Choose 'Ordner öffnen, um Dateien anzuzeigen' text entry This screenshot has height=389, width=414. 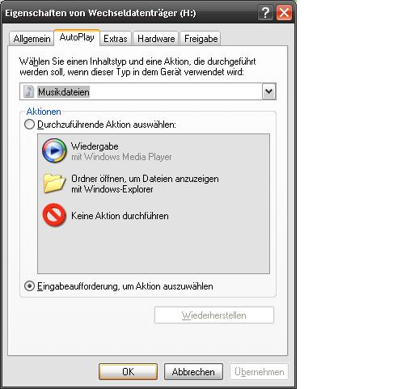pos(145,184)
